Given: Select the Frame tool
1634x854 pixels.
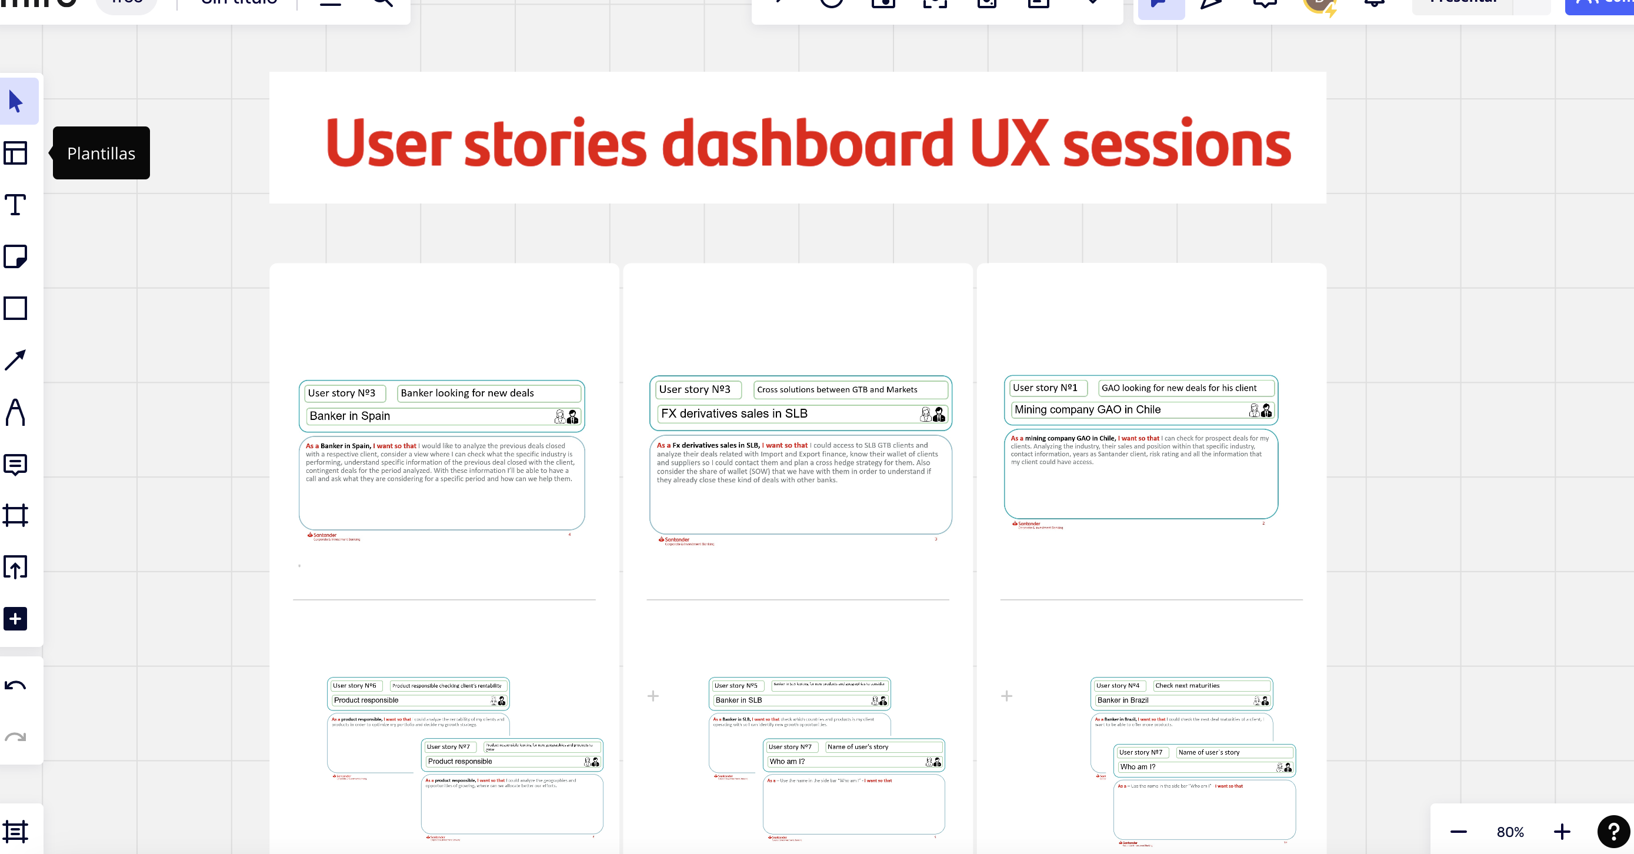Looking at the screenshot, I should [16, 515].
